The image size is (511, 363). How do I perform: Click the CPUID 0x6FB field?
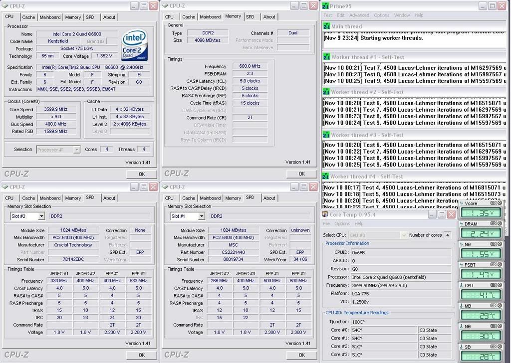tap(401, 252)
